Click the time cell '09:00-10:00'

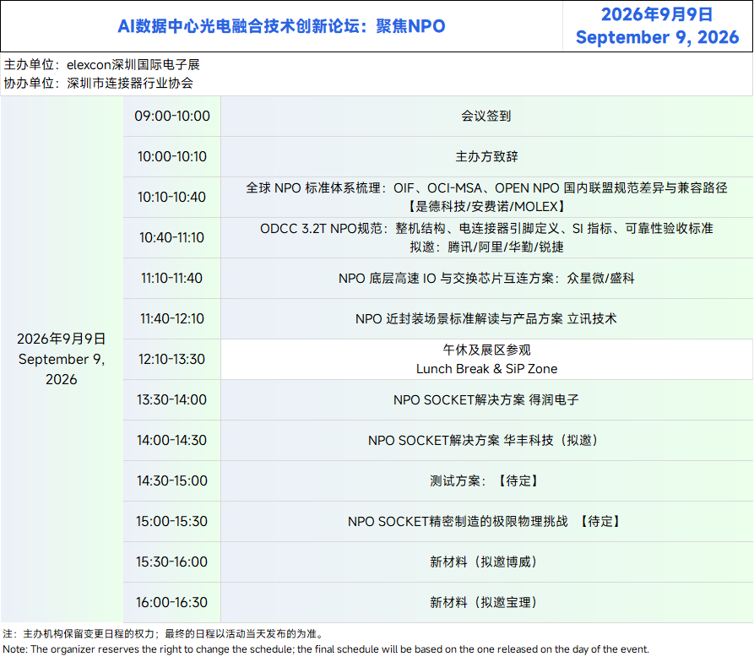tap(172, 116)
